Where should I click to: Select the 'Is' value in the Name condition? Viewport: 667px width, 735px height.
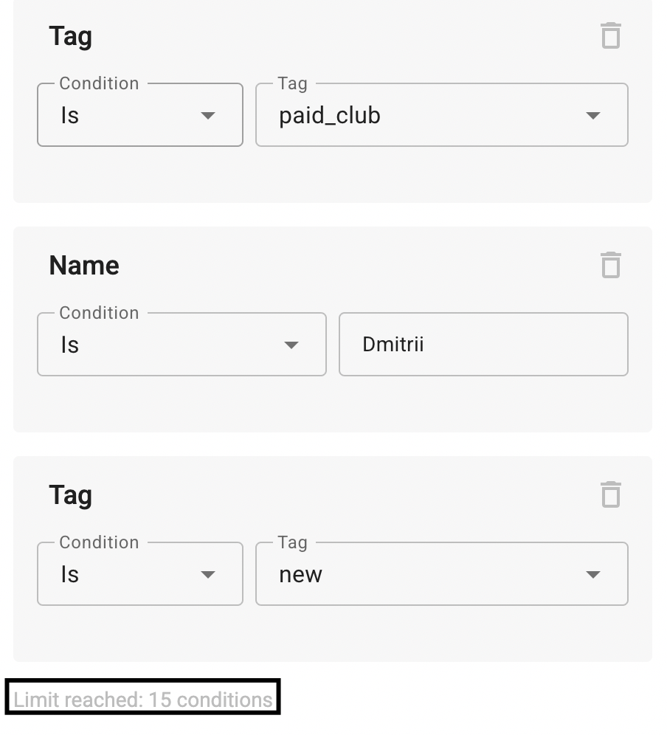70,345
